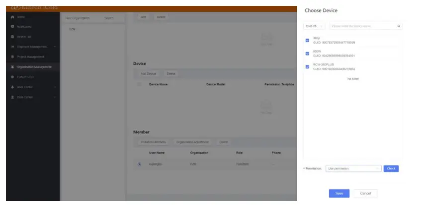
Task: Click the 800W device GUID text
Action: 334,56
